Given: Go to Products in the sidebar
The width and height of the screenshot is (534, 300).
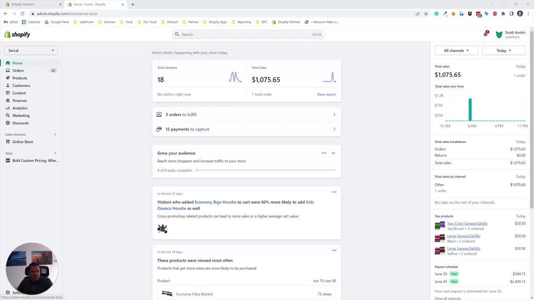Looking at the screenshot, I should pyautogui.click(x=20, y=78).
